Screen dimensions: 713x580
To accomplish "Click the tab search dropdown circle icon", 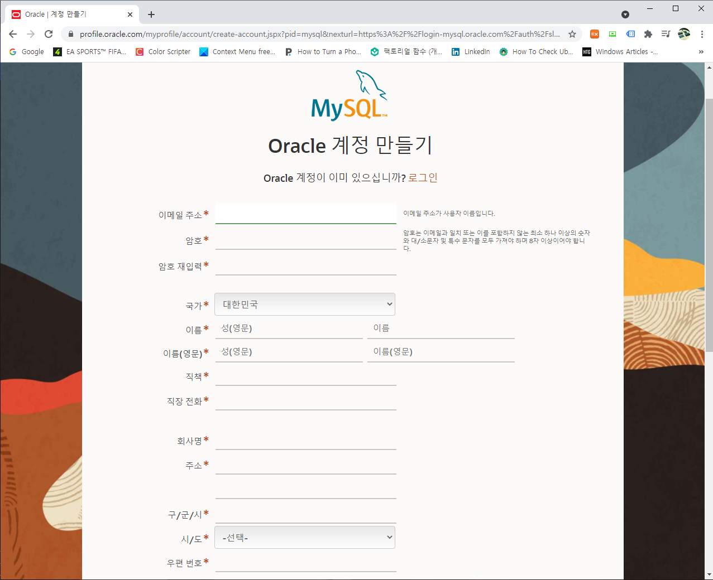I will tap(625, 14).
